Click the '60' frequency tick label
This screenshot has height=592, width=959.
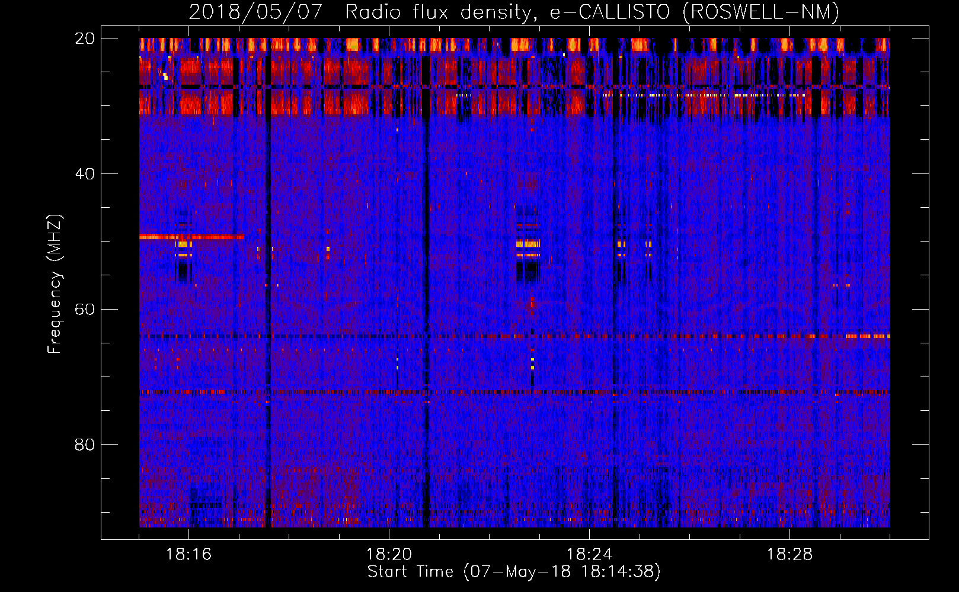coord(85,309)
